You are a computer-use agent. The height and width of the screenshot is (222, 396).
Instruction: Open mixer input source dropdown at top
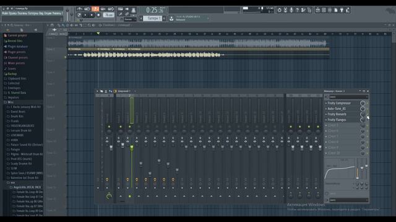pos(348,97)
